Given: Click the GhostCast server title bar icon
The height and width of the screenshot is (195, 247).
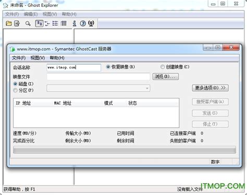Looking at the screenshot, I should (x=13, y=49).
